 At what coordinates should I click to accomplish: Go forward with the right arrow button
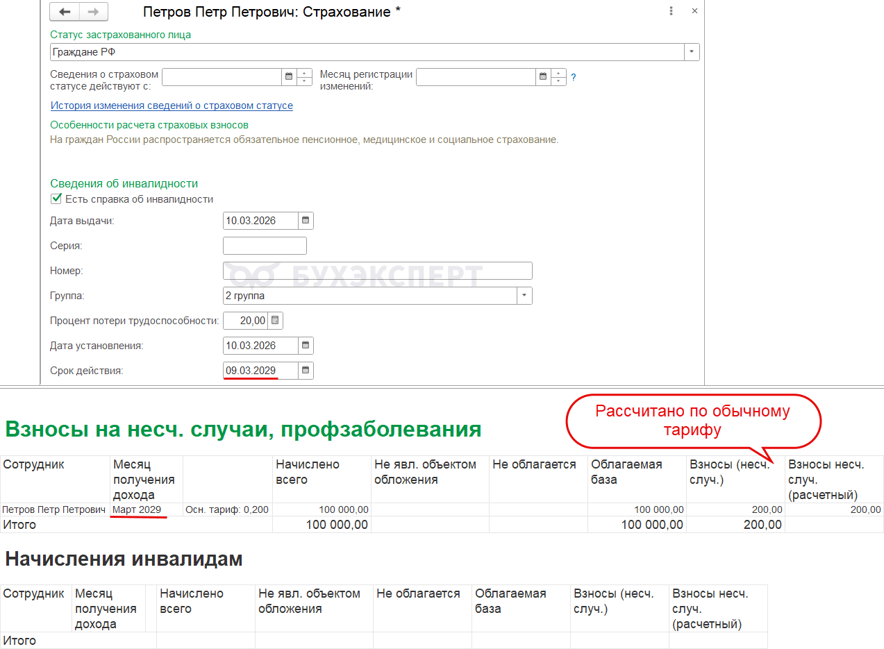[x=93, y=12]
